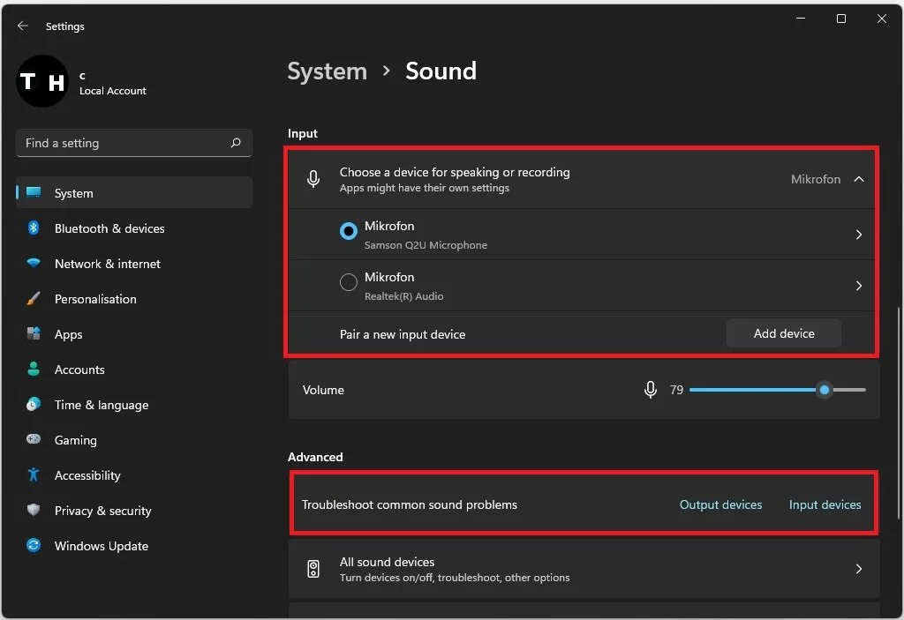Open Gaming settings
The width and height of the screenshot is (904, 620).
click(x=76, y=440)
